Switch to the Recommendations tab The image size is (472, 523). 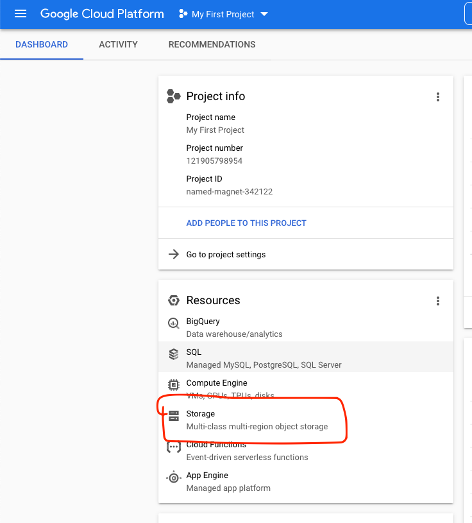[x=212, y=44]
